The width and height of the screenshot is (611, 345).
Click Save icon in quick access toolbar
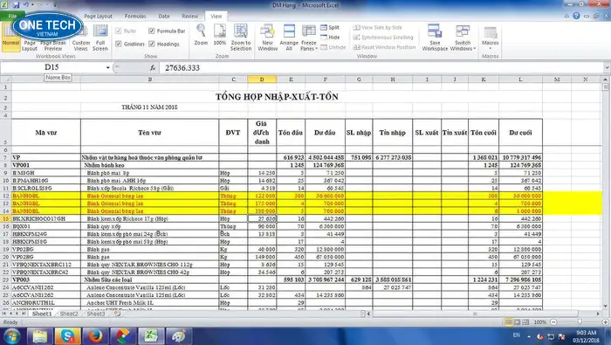pos(16,5)
